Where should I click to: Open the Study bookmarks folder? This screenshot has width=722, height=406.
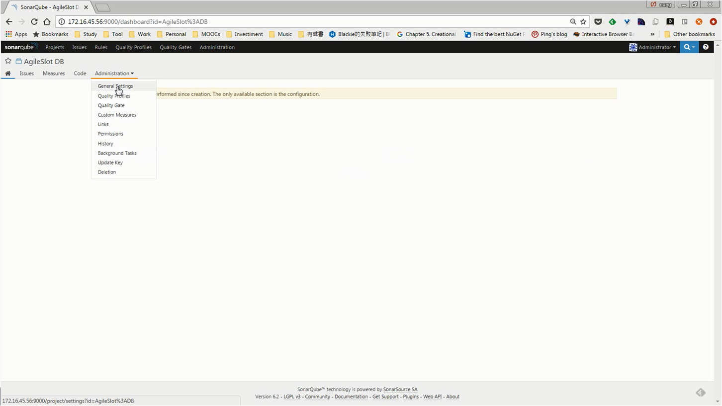coord(86,34)
